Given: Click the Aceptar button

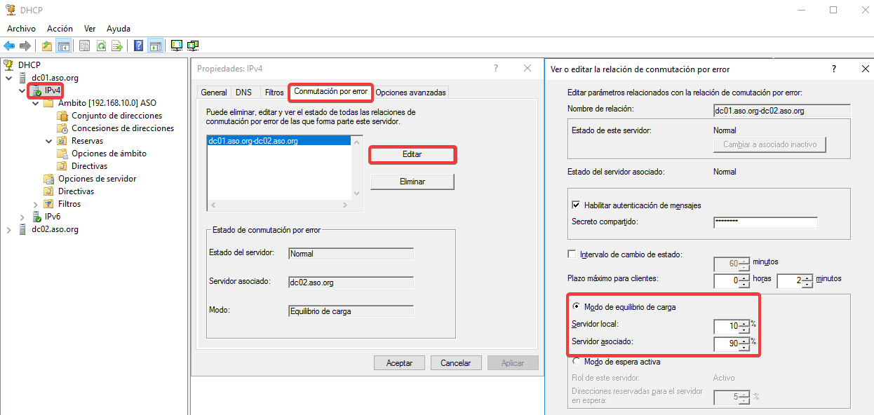Looking at the screenshot, I should [x=399, y=363].
